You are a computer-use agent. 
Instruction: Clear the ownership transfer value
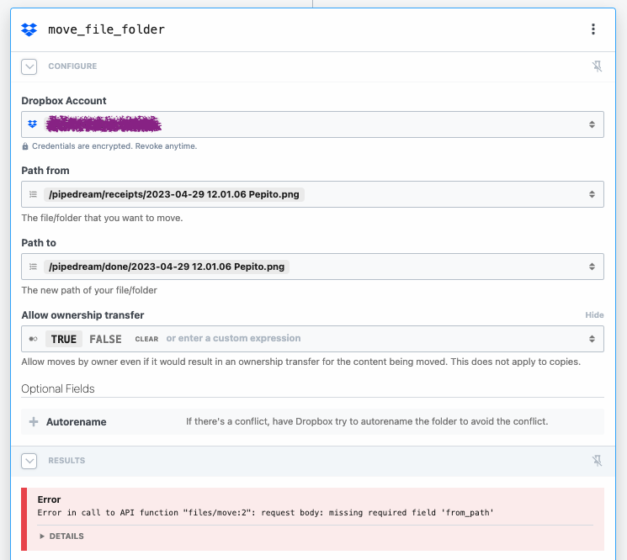point(146,339)
